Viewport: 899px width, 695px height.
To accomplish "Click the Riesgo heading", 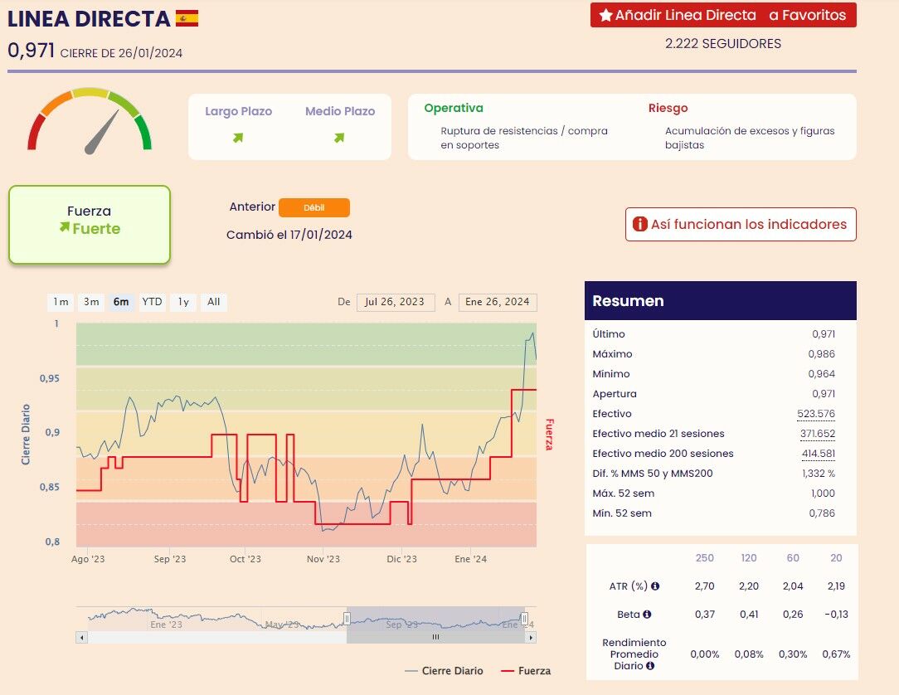I will coord(668,108).
